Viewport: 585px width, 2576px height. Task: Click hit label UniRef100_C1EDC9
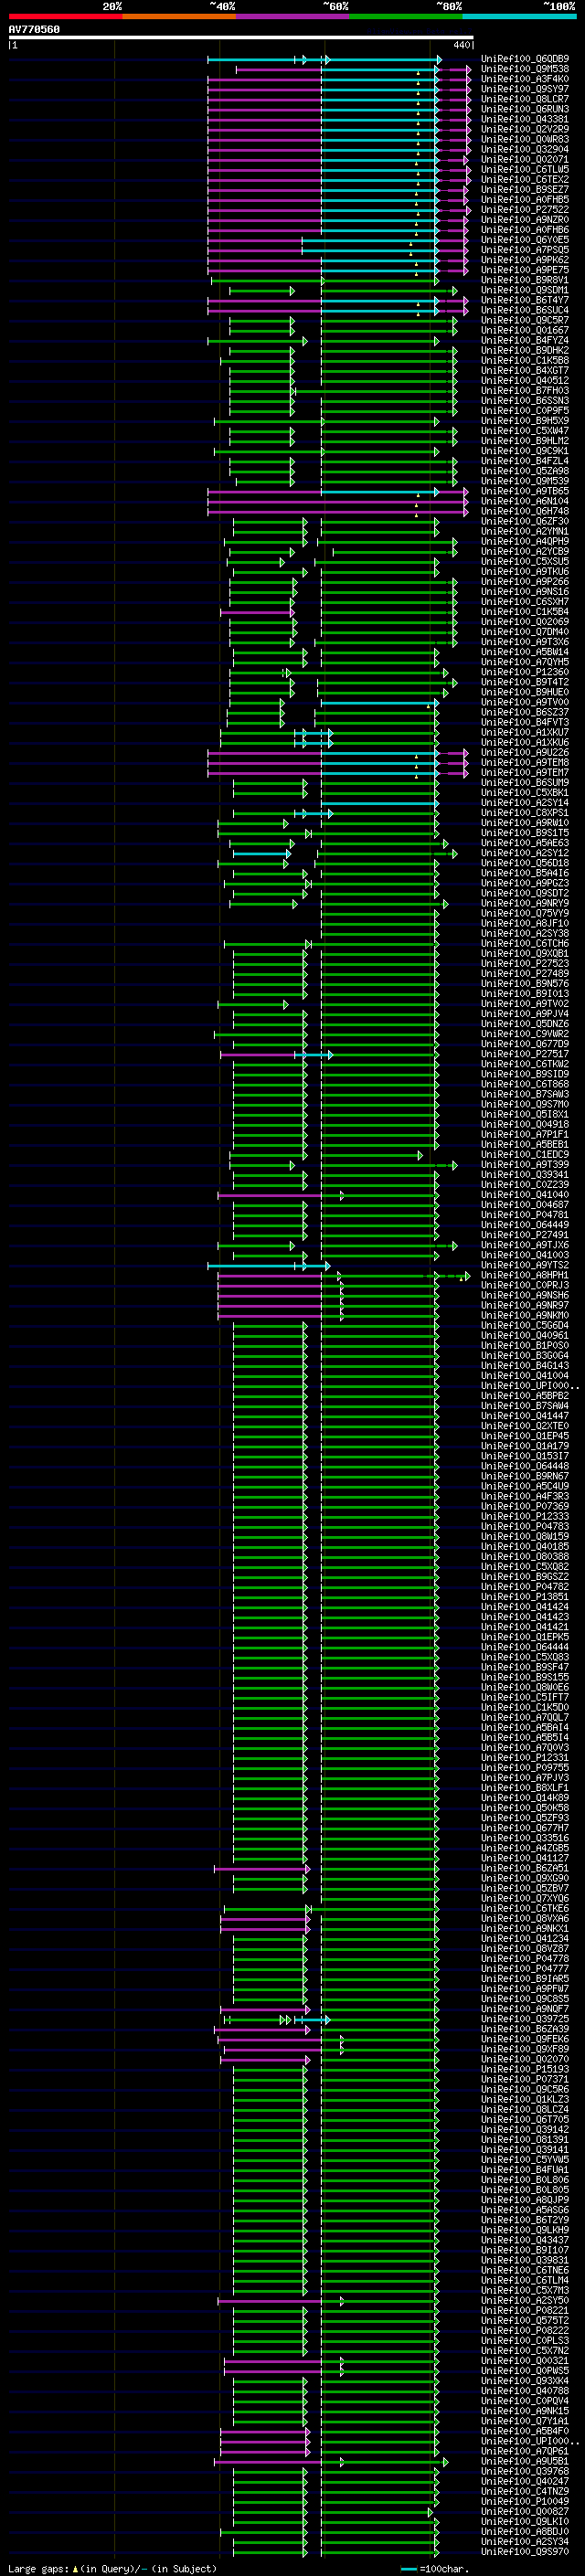pos(525,1154)
